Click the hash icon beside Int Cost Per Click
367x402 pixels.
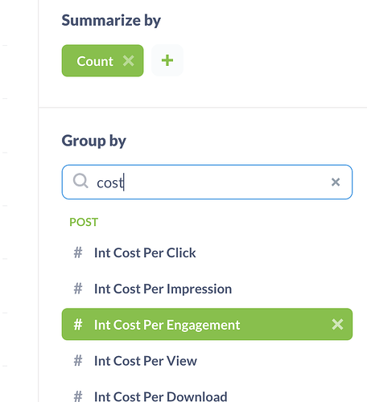[78, 252]
